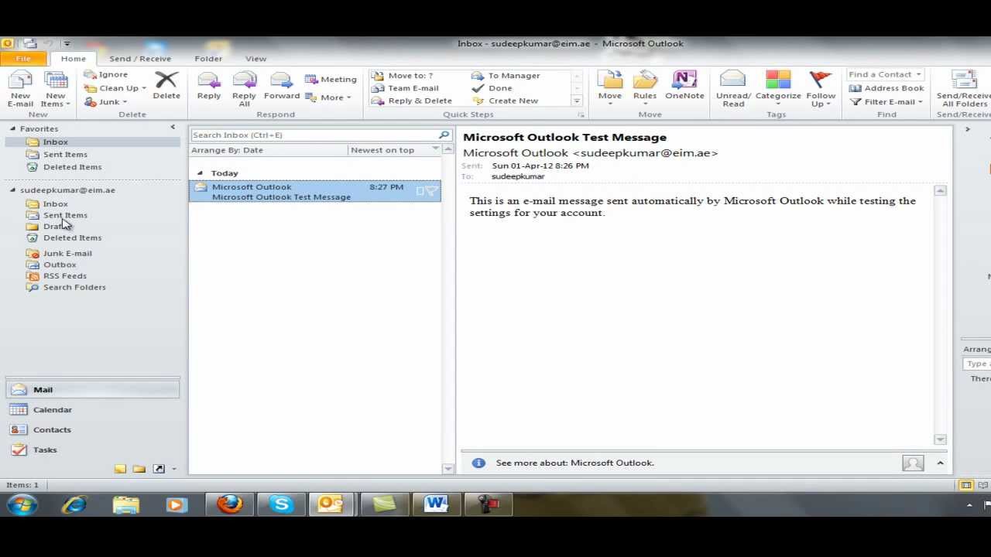Open Filter E-mail dropdown
Viewport: 991px width, 557px height.
tap(886, 102)
